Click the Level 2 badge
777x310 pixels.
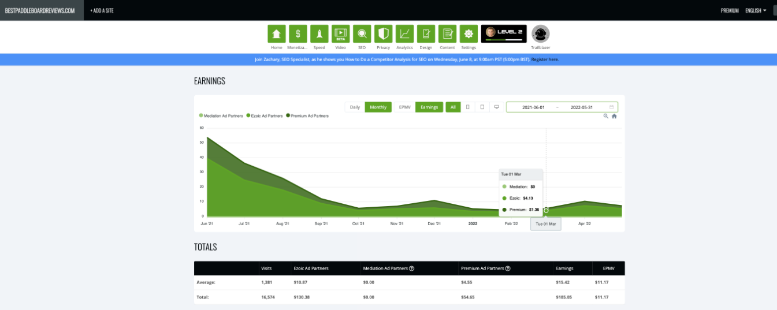click(504, 33)
